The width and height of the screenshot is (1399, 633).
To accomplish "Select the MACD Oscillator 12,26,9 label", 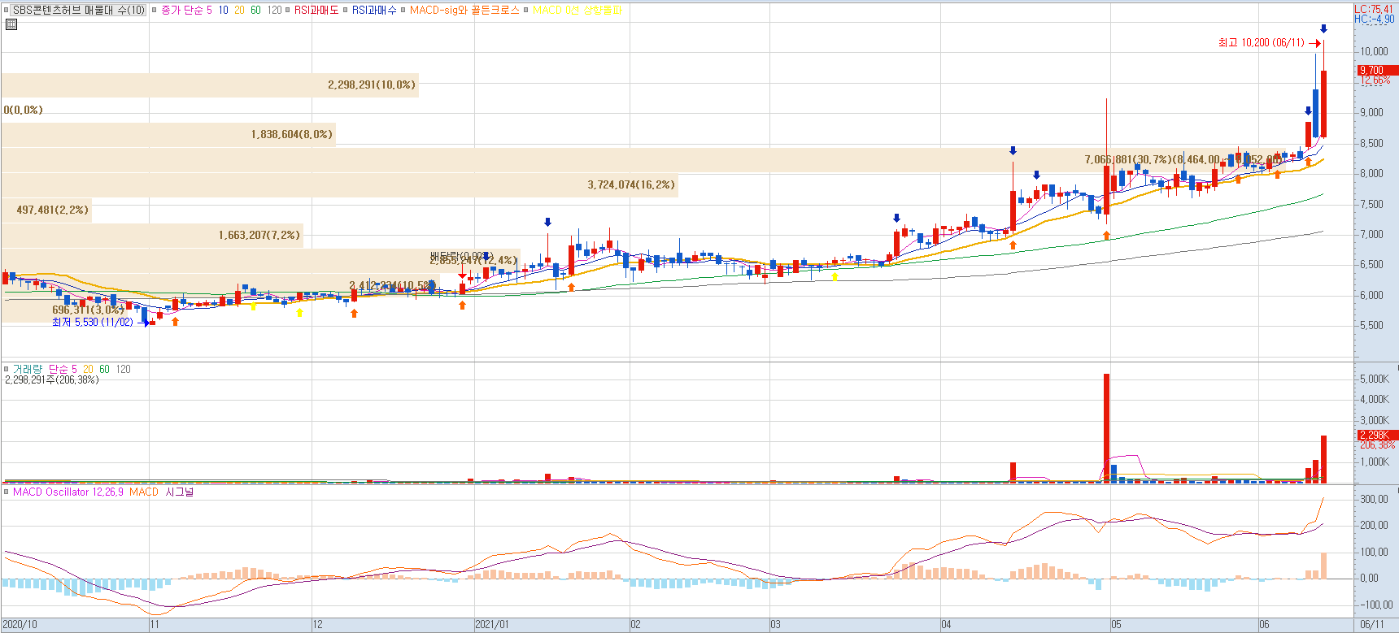I will pyautogui.click(x=68, y=492).
